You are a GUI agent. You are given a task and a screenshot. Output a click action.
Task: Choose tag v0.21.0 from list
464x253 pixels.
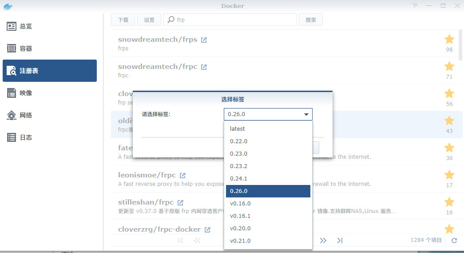pyautogui.click(x=268, y=241)
